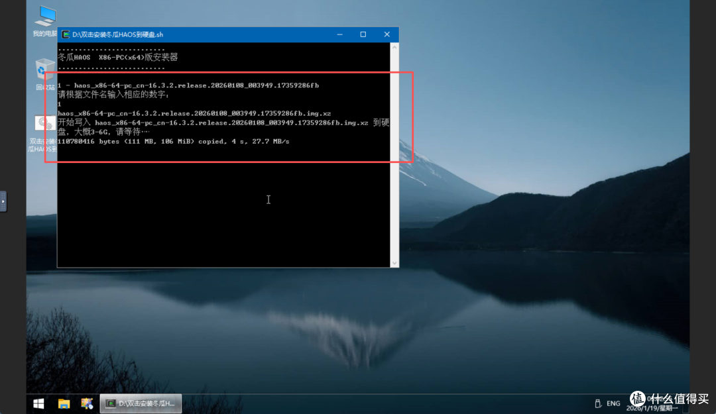The width and height of the screenshot is (716, 414).
Task: Launch File Explorer from the taskbar
Action: click(64, 403)
